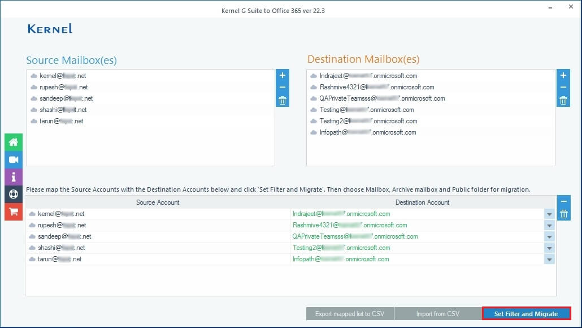Delete all mappings with trash icon
Viewport: 582px width, 328px height.
[564, 214]
